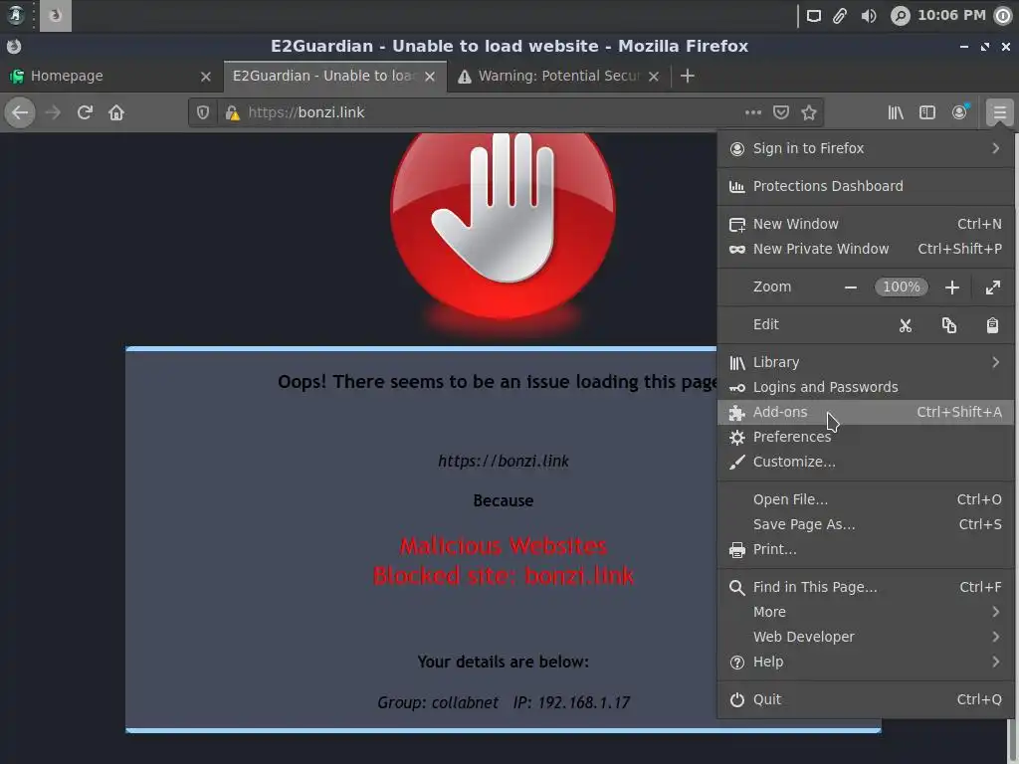Open Logins and Passwords

[x=865, y=387]
